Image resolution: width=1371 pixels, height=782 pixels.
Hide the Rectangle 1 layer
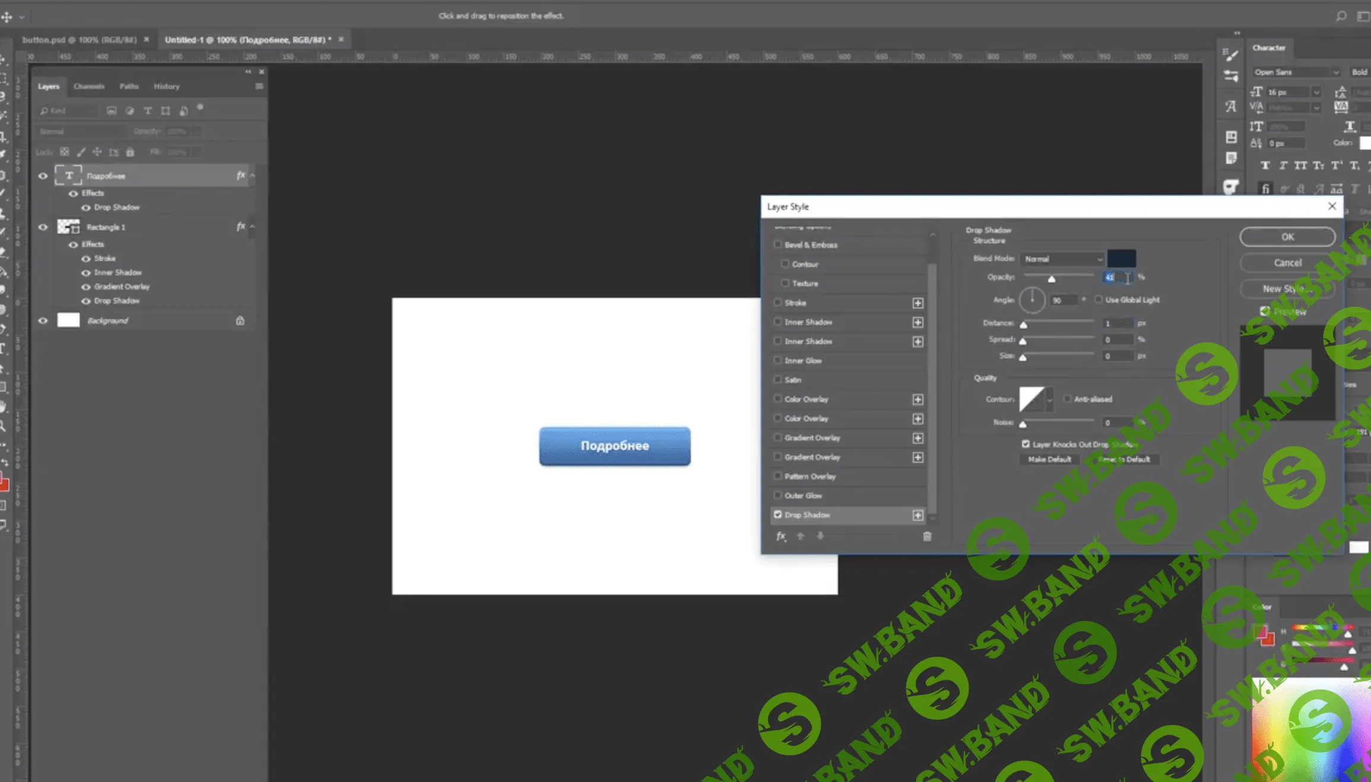(43, 227)
